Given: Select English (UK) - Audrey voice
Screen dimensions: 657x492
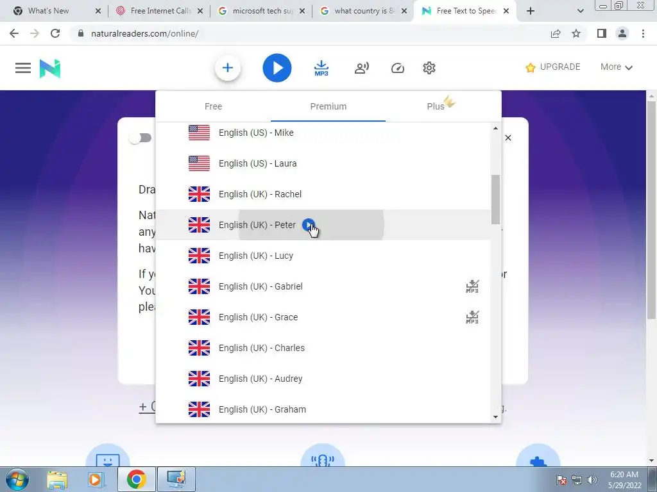Looking at the screenshot, I should [323, 379].
